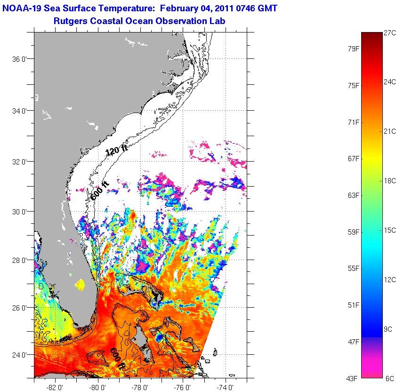Click the '600 ft' contour label near Bahamas
Screen dimensions: 396x392
118,359
